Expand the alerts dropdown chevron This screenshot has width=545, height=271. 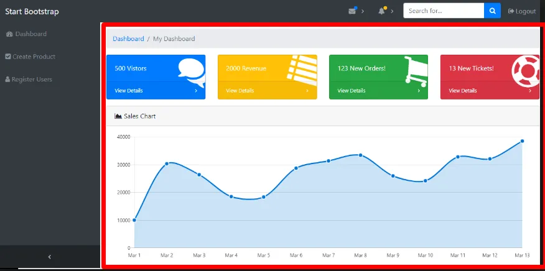[x=392, y=11]
